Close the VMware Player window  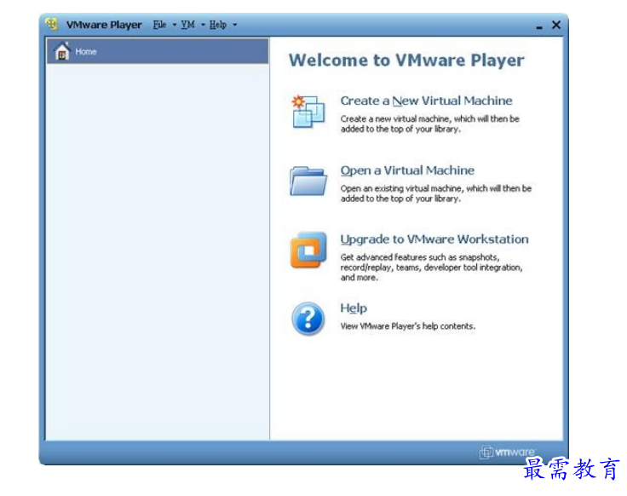[556, 25]
